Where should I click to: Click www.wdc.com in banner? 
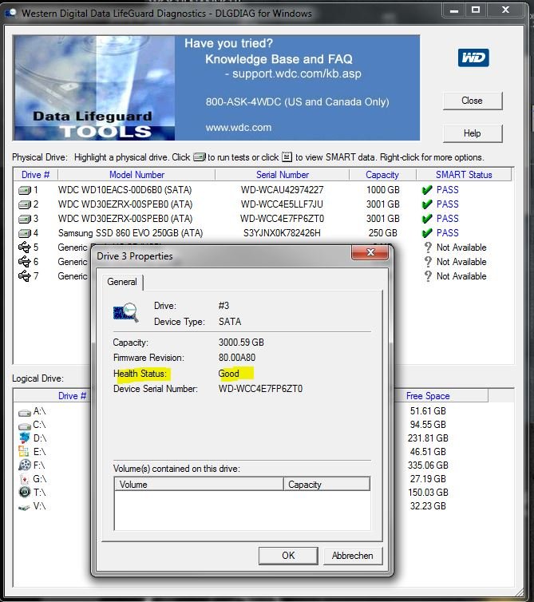(x=239, y=128)
